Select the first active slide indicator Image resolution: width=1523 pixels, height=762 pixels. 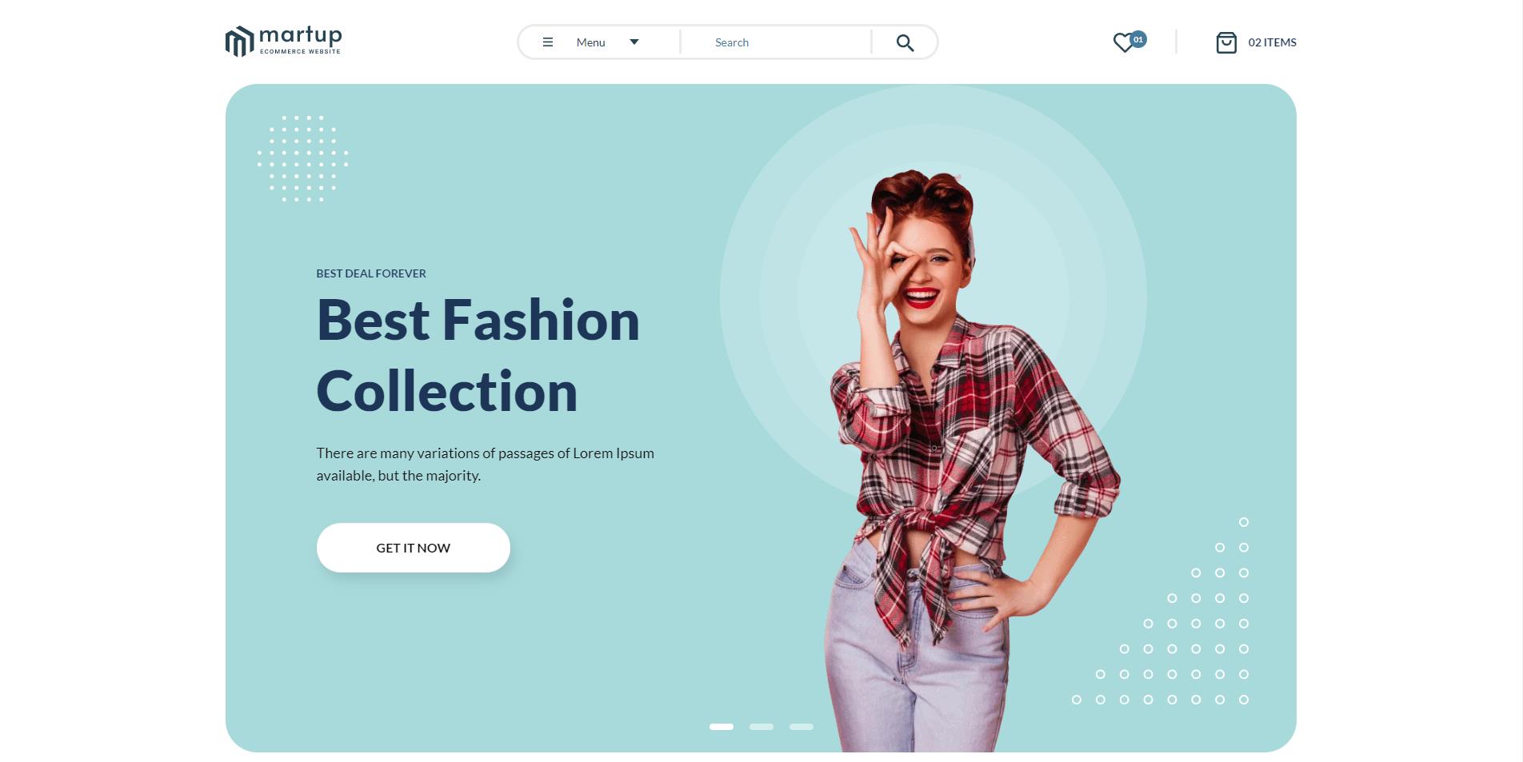pos(722,727)
